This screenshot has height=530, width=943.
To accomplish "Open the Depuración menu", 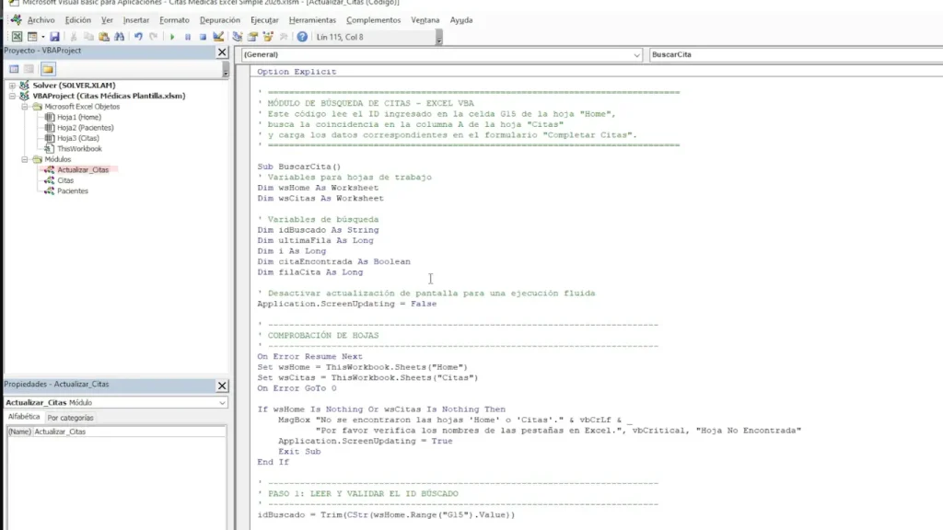I will pyautogui.click(x=219, y=20).
